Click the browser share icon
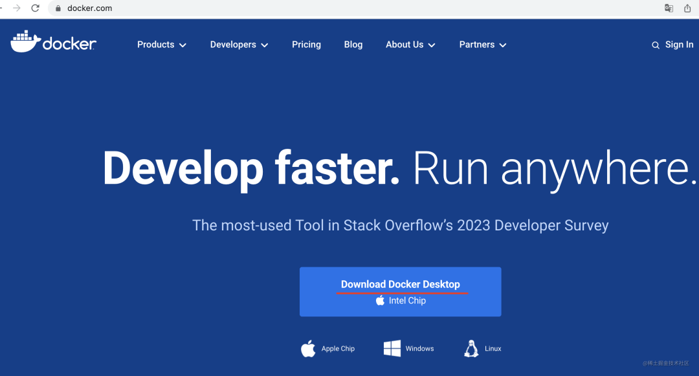The image size is (699, 376). 688,8
